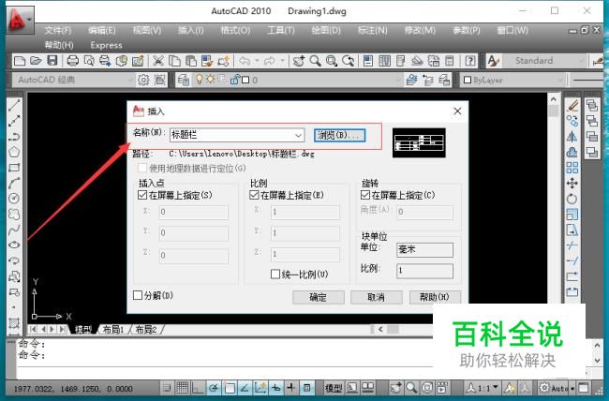Open a file with the Open folder icon
Screen dimensions: 609x401
click(36, 61)
